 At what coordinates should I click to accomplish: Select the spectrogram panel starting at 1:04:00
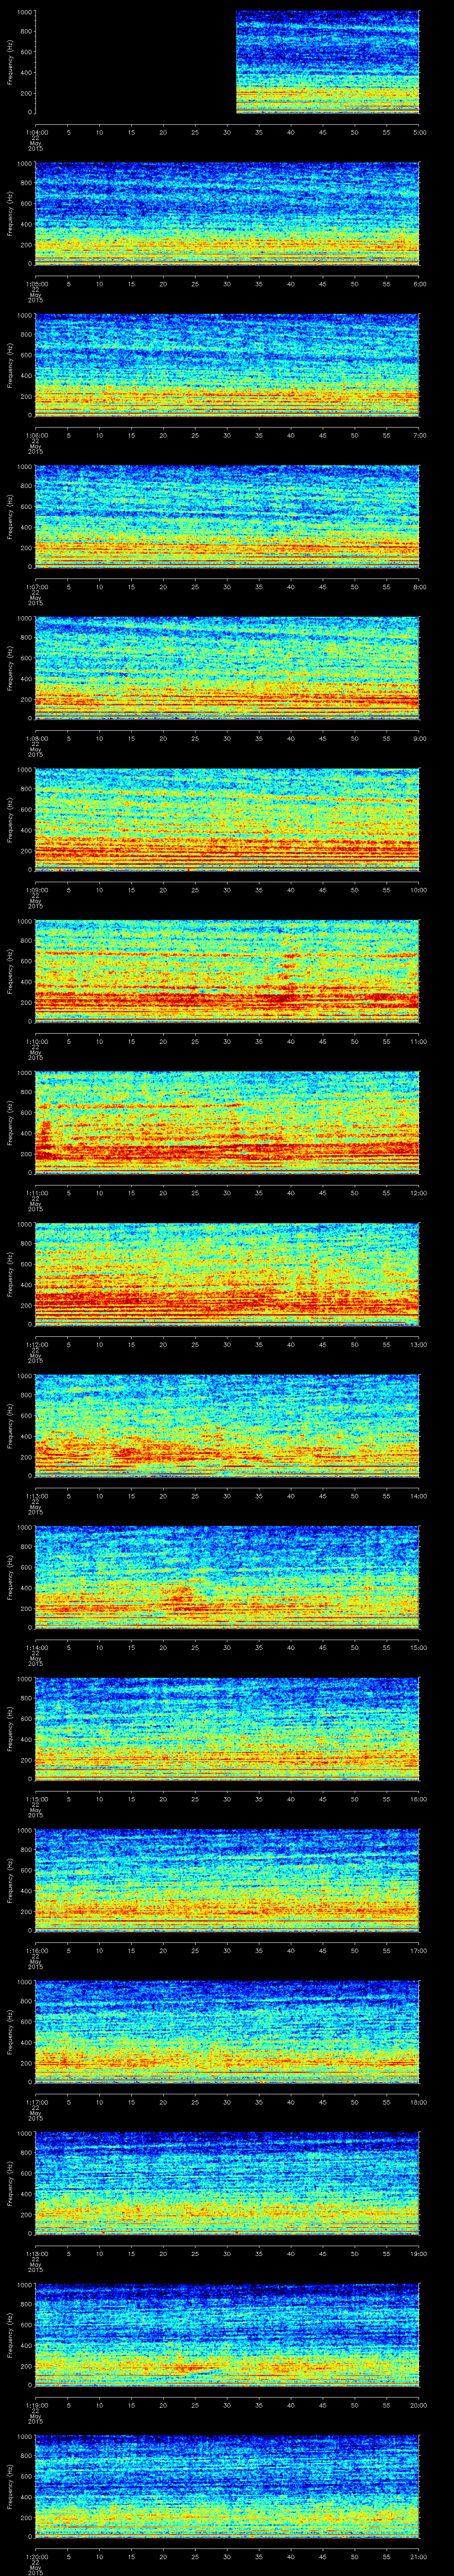point(227,63)
